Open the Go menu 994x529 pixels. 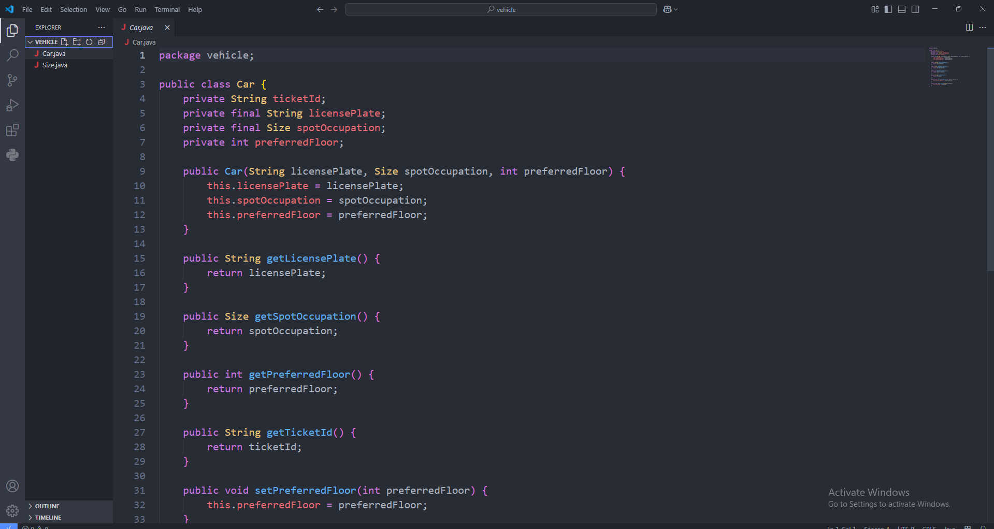pos(122,9)
